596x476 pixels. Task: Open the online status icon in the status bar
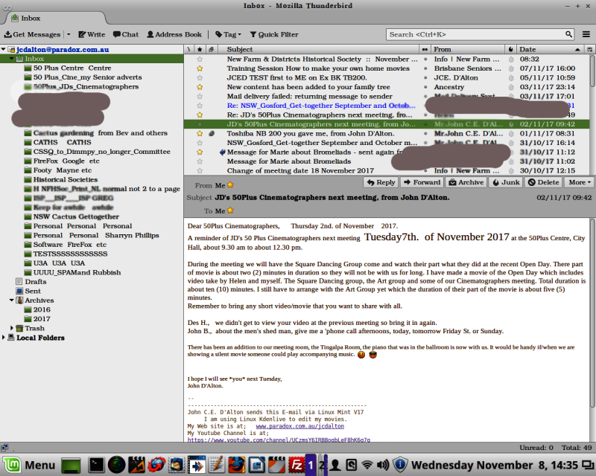(4, 448)
